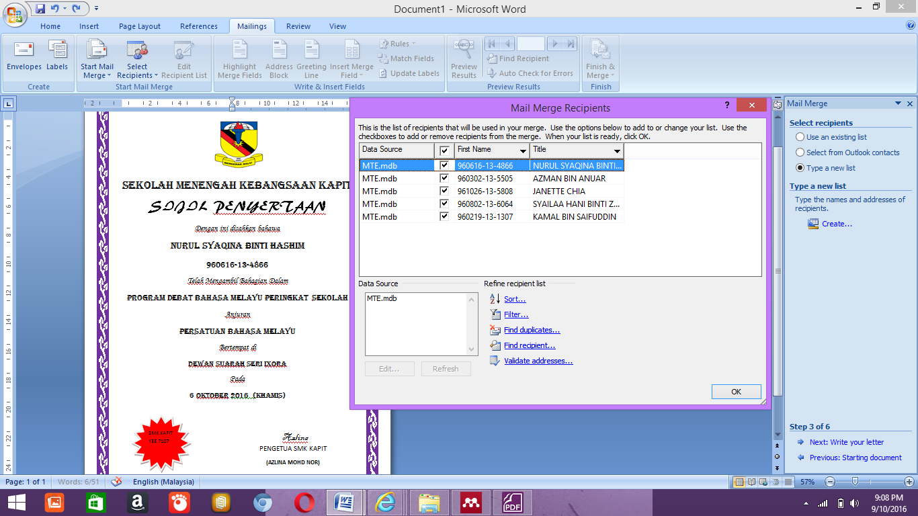Open the Labels tool

coord(57,56)
